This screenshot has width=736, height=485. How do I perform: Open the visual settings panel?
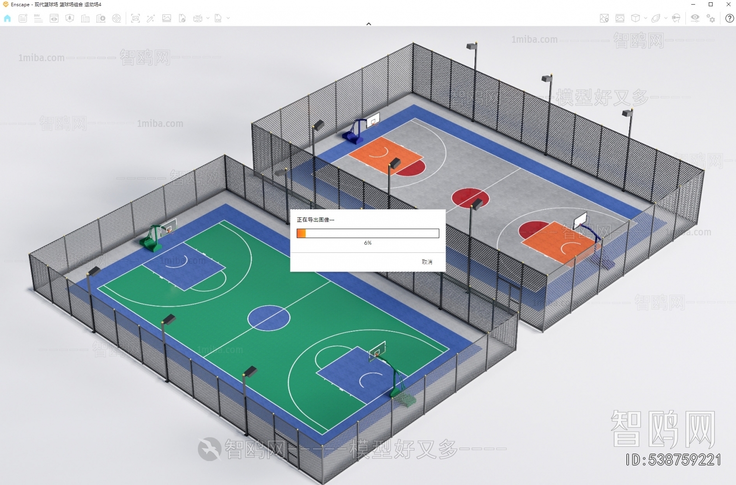(695, 18)
